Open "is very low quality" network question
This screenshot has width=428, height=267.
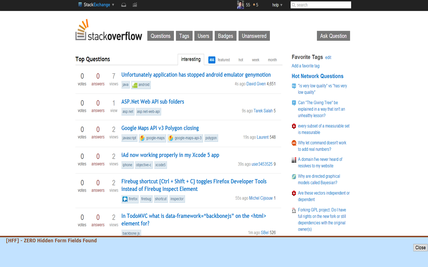323,89
